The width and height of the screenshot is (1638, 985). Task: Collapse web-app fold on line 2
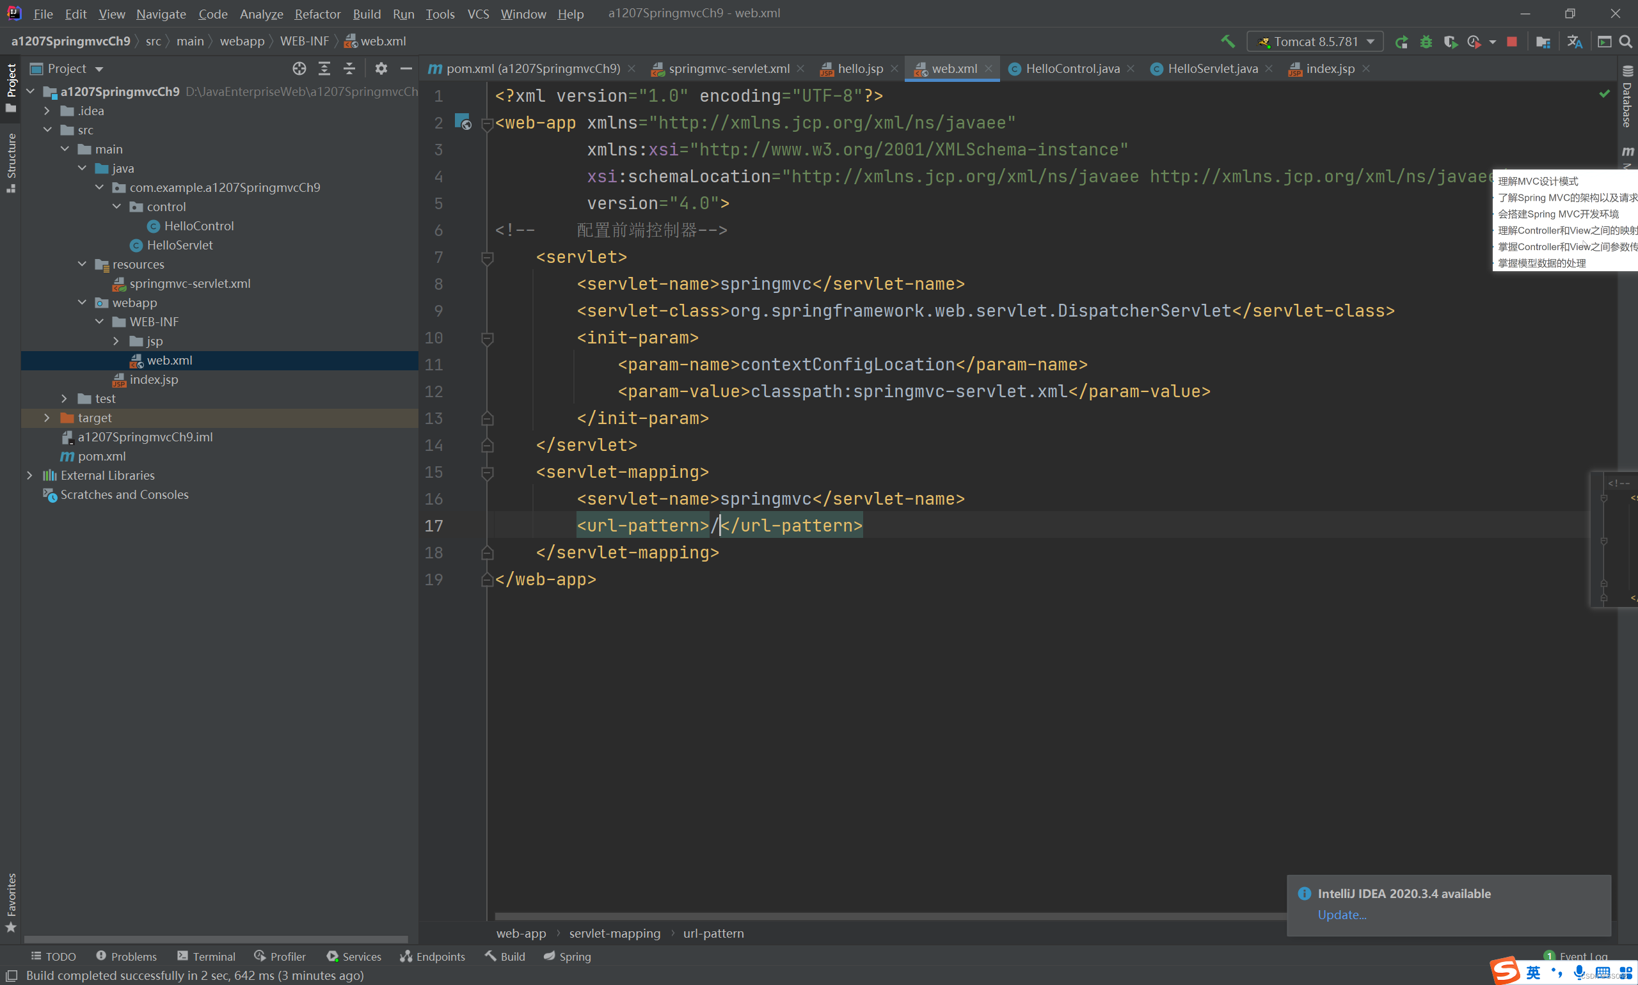[x=487, y=123]
